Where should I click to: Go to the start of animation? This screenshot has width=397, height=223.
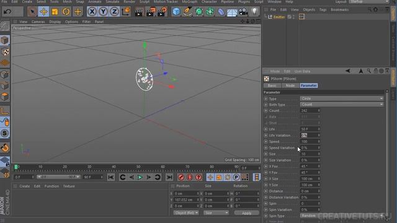tap(111, 177)
